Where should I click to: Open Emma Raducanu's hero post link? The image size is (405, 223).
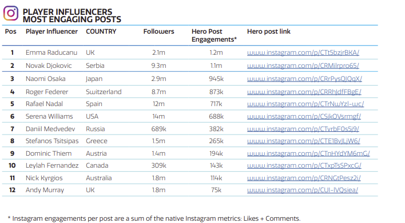coord(303,52)
